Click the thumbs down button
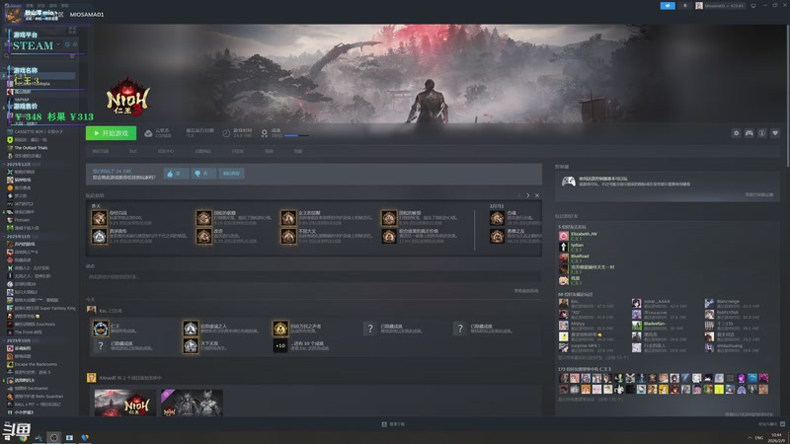Viewport: 790px width, 444px height. point(203,174)
